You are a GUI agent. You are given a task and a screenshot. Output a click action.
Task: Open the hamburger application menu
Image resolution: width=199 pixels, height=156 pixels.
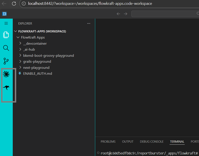[6, 23]
